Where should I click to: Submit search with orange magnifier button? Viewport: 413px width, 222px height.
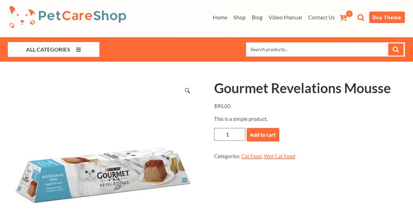(x=396, y=49)
